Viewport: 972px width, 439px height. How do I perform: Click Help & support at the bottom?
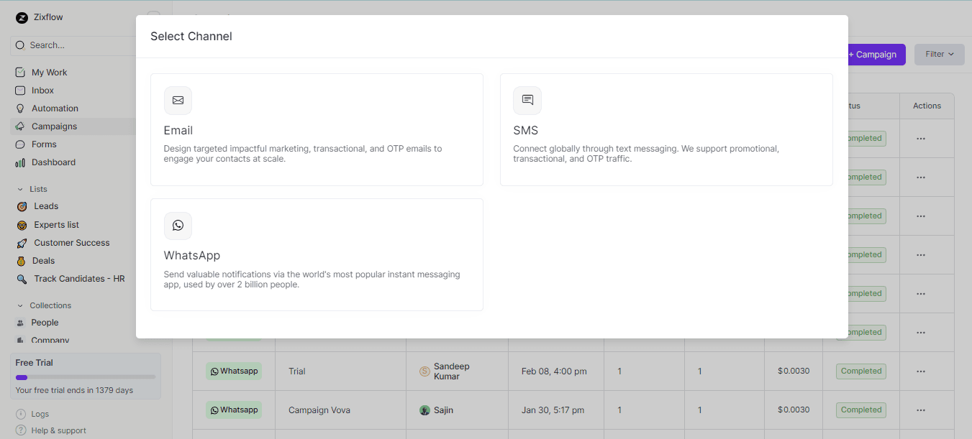tap(56, 430)
